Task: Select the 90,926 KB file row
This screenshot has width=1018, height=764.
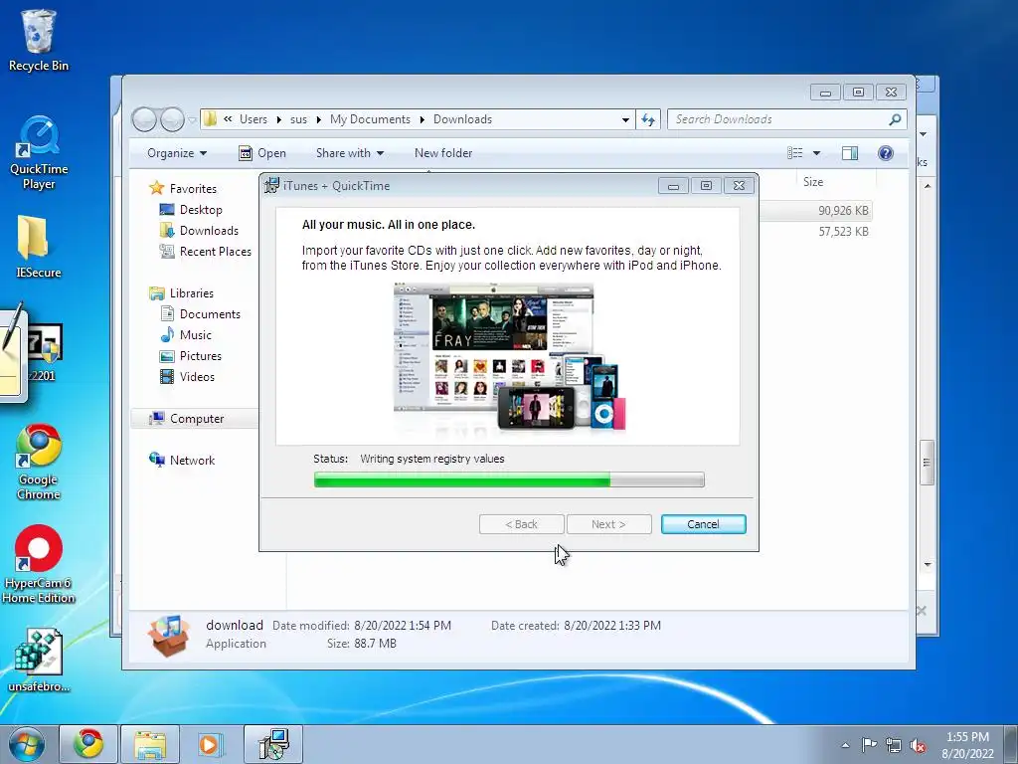Action: 817,211
